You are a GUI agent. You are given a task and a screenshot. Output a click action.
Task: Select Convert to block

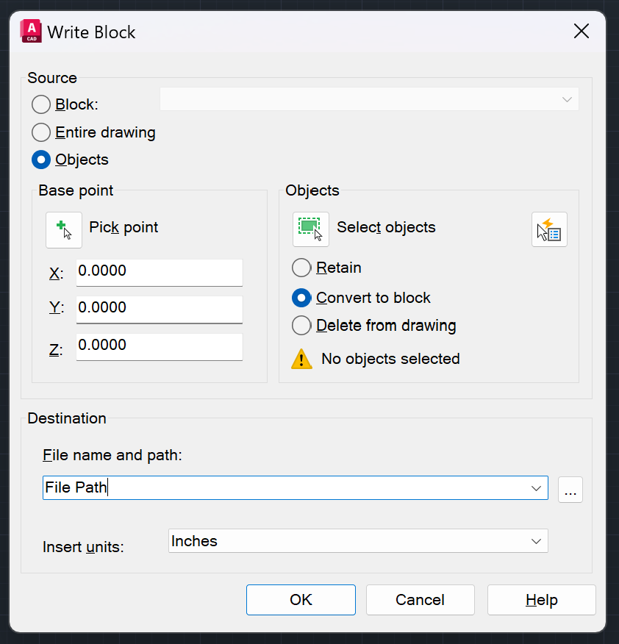[301, 298]
